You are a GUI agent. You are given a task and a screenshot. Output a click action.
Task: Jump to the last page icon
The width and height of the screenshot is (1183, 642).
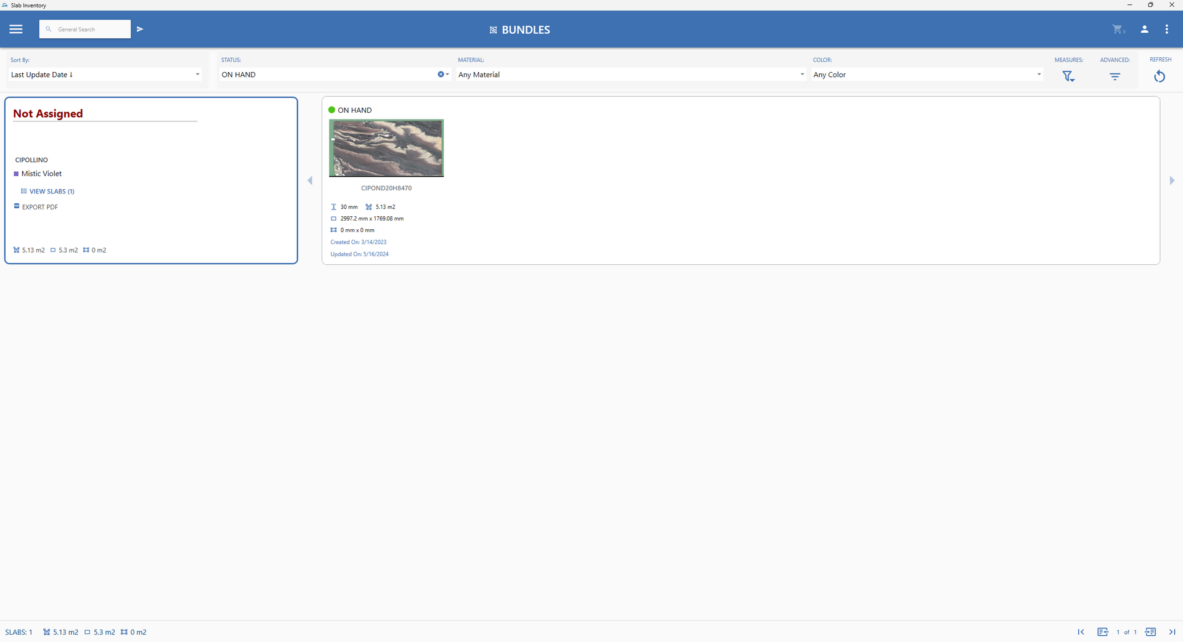pos(1172,632)
